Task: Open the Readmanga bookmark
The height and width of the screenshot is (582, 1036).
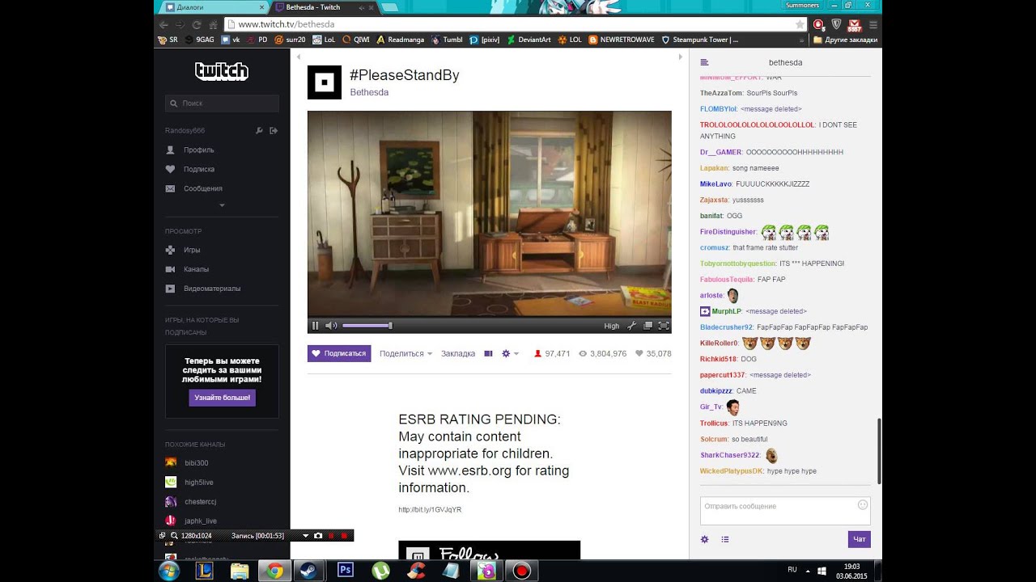Action: click(400, 40)
